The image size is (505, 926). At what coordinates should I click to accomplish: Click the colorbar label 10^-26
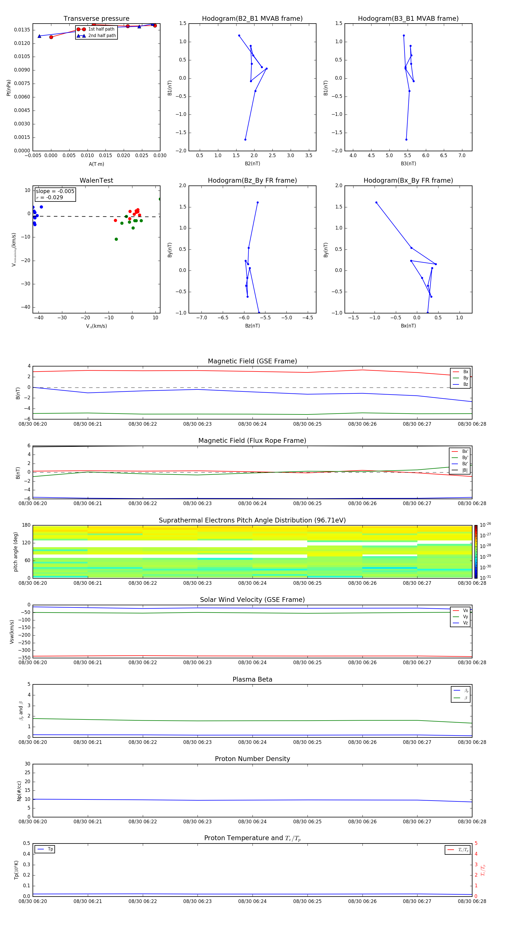pos(485,525)
